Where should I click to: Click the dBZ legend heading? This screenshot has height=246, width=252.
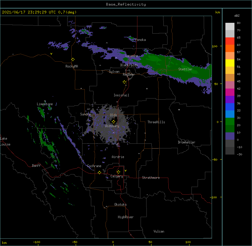[x=237, y=15]
